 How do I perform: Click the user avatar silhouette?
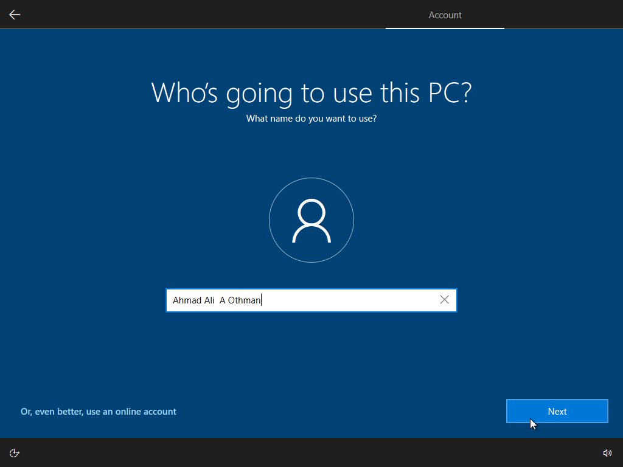point(311,221)
